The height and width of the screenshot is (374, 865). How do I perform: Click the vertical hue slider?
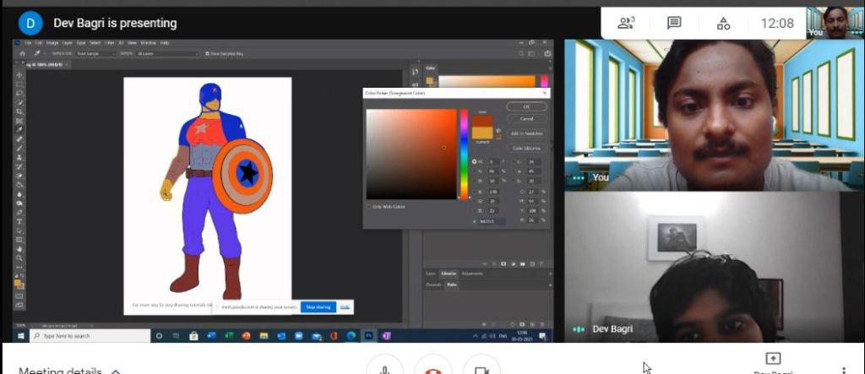click(464, 154)
